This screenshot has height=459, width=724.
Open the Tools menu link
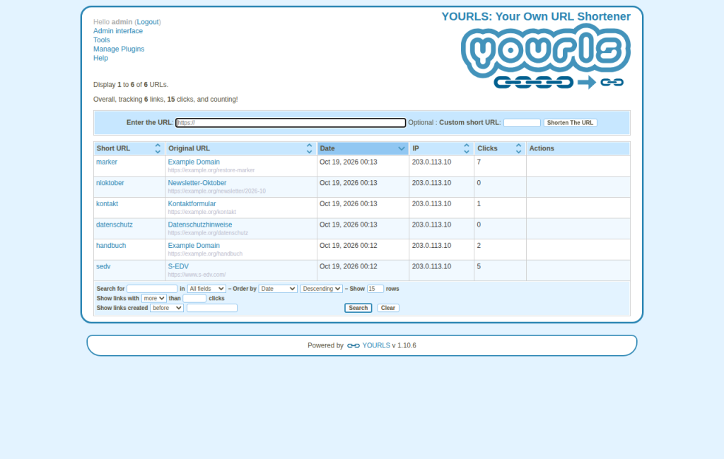(101, 40)
